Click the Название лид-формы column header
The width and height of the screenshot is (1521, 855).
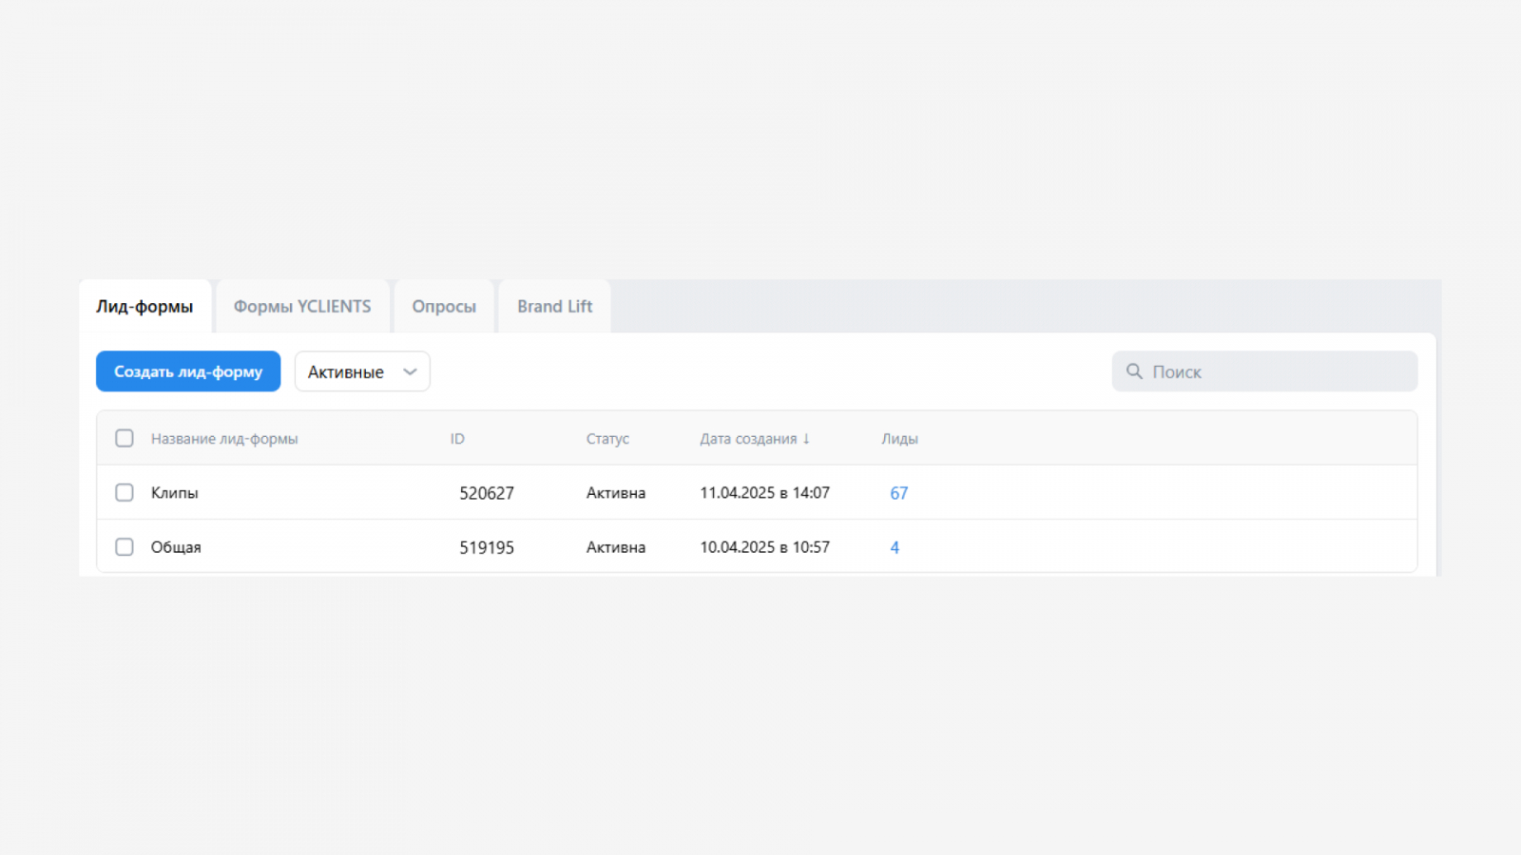[x=224, y=439]
